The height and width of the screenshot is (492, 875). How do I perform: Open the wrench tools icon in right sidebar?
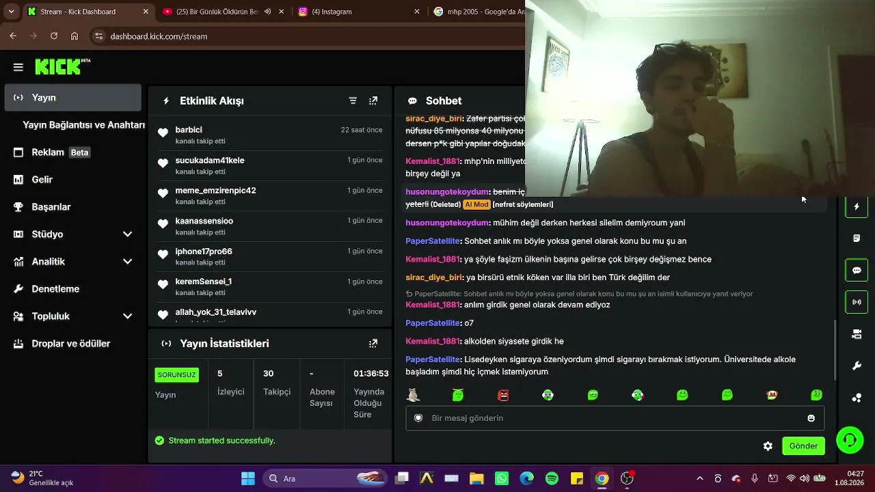(857, 366)
